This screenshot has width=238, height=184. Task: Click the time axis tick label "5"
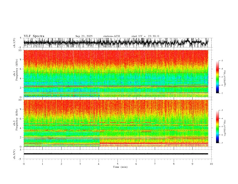[117, 164]
